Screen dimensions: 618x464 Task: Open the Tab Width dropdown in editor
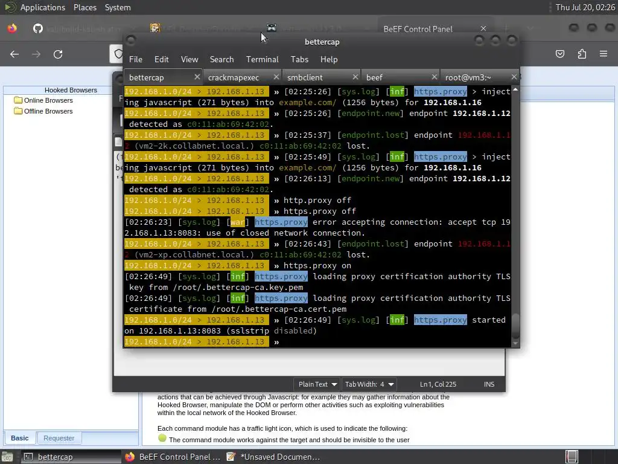[x=369, y=384]
